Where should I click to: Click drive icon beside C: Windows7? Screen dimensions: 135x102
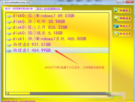(9, 16)
